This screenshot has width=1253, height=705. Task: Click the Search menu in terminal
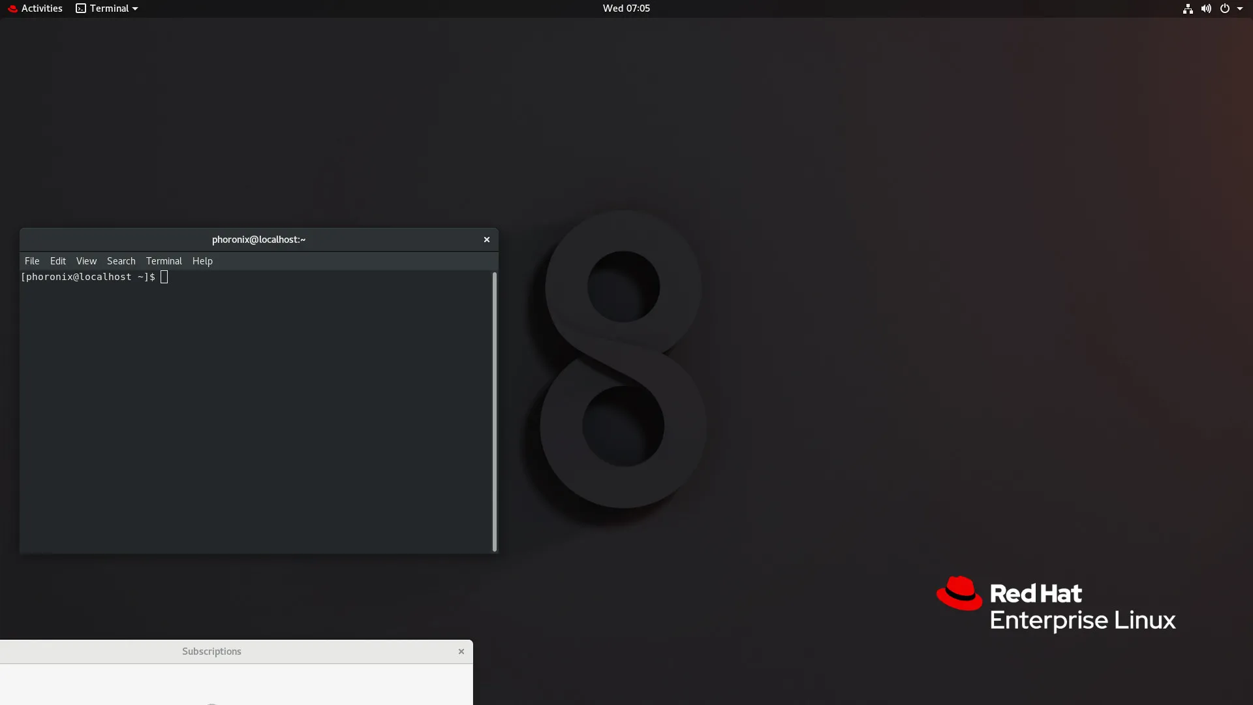[121, 261]
